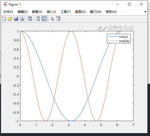Open the 工具(T) menu

66,12
